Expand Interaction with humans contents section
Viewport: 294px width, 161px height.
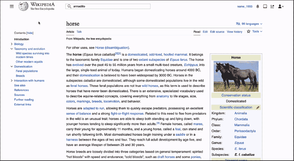[x=11, y=81]
